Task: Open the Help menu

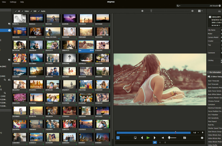Action: [x=22, y=2]
